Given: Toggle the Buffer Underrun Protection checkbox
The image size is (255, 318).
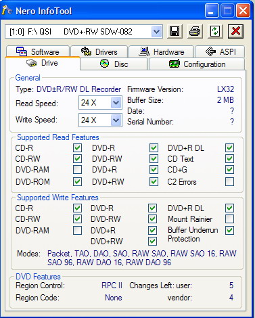Looking at the screenshot, I should [x=229, y=231].
